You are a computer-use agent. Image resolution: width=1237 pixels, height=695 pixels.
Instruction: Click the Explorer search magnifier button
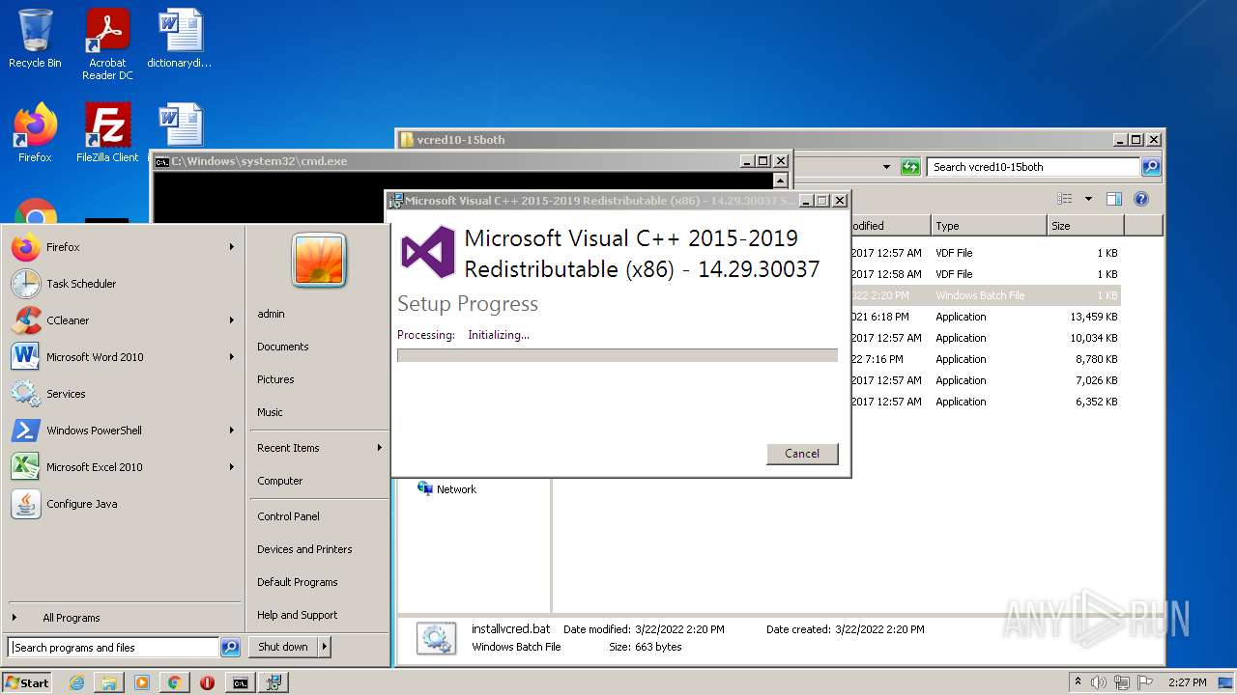1151,167
